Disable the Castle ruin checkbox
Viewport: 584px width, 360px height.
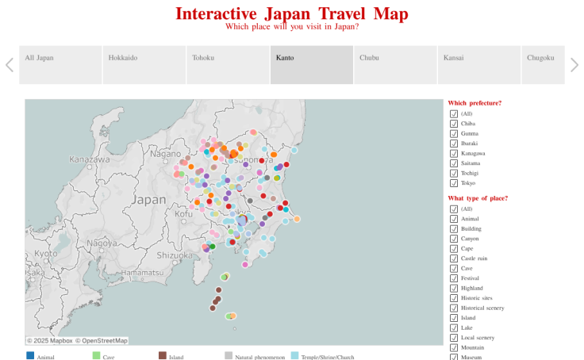click(x=454, y=259)
